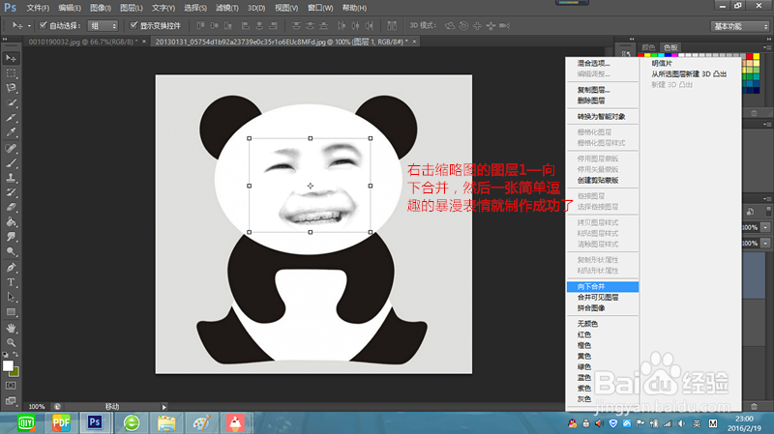The image size is (774, 434).
Task: Click the white foreground color swatch
Action: [8, 366]
